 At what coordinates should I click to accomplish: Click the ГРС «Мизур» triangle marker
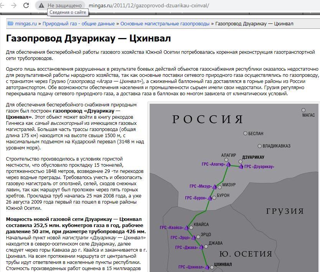pyautogui.click(x=215, y=186)
